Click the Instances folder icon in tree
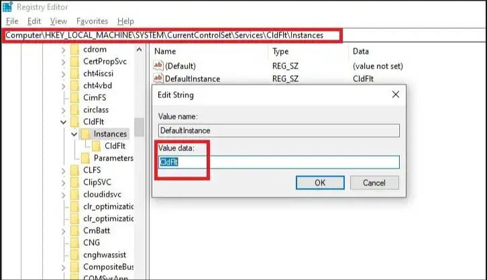Viewport: 487px width, 280px height. (x=85, y=134)
